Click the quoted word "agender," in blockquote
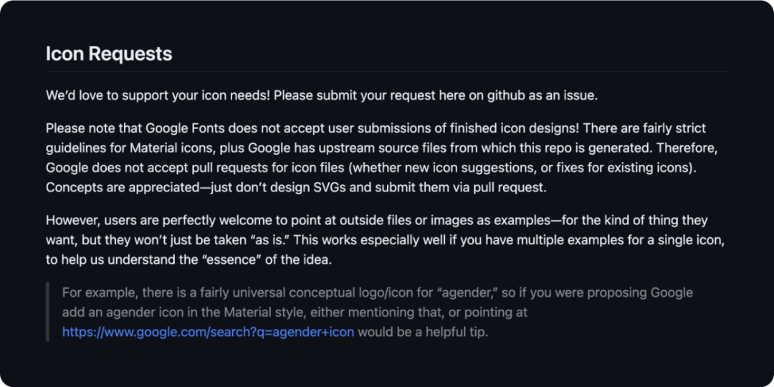This screenshot has width=774, height=387. pyautogui.click(x=467, y=292)
